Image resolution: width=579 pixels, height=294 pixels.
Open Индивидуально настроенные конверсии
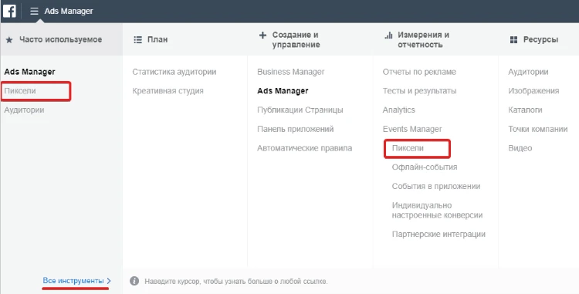tap(437, 210)
